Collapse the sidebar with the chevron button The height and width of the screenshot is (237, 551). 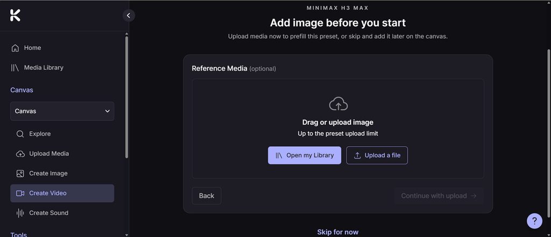129,16
